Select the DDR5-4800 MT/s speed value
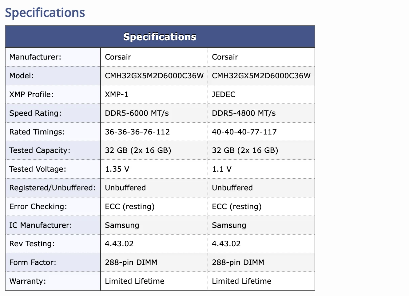This screenshot has width=409, height=296. (244, 113)
